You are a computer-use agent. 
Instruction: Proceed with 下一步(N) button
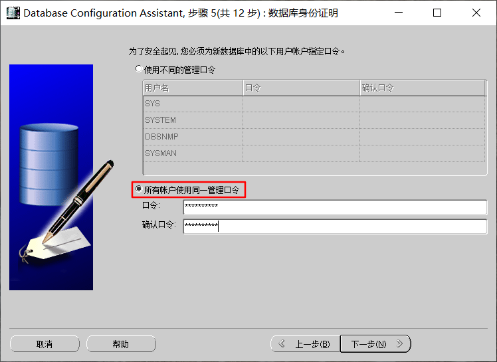pos(375,344)
